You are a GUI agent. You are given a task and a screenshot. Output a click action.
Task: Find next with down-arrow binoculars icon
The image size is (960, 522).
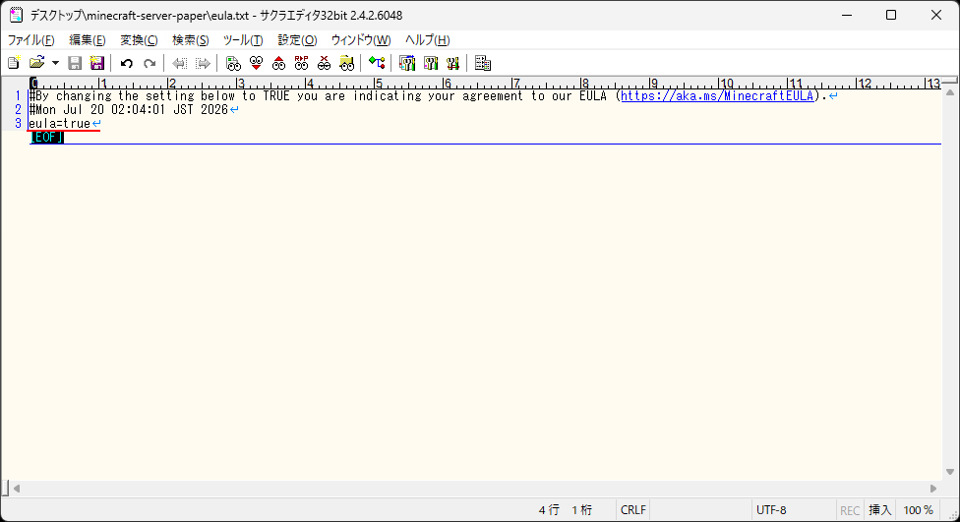pos(256,63)
